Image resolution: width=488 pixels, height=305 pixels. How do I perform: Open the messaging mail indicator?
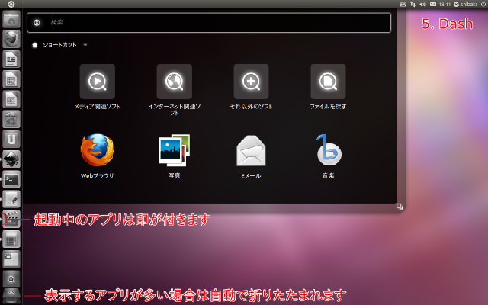(x=433, y=5)
